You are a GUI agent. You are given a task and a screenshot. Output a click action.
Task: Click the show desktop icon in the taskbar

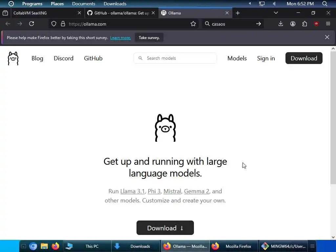coord(23,246)
